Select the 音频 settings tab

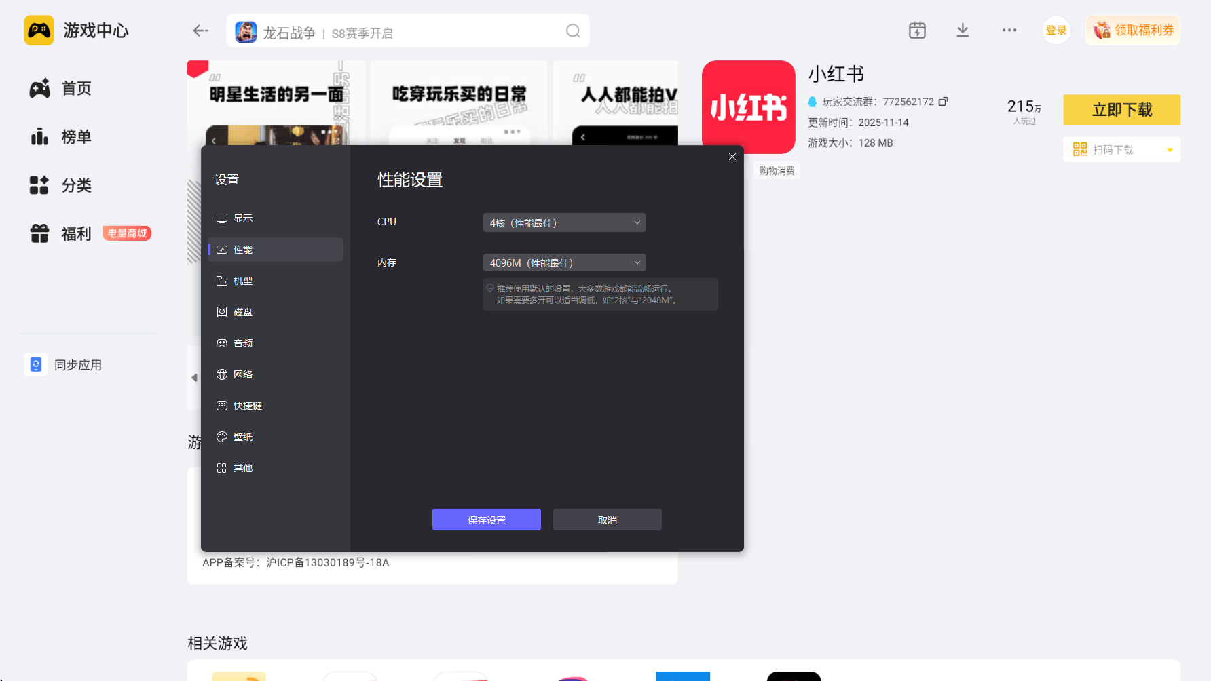[x=276, y=343]
